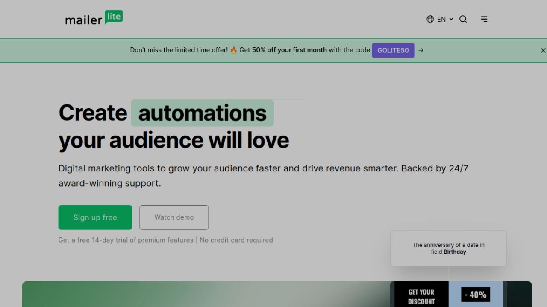Open the hamburger navigation menu
Screen dimensions: 547x307
point(484,19)
